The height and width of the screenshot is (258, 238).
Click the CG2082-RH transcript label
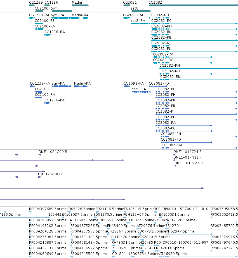pyautogui.click(x=161, y=26)
